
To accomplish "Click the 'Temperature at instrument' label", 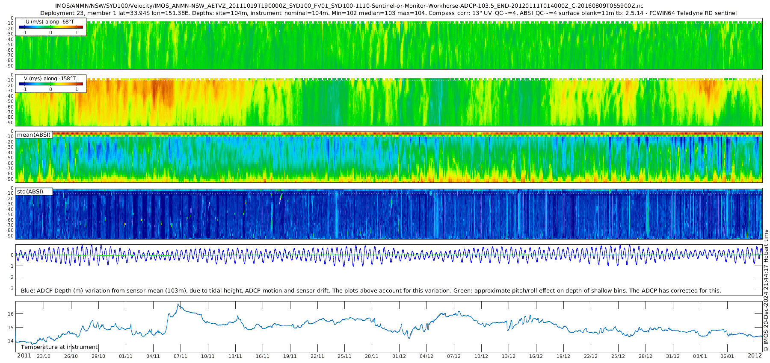I will pos(59,347).
